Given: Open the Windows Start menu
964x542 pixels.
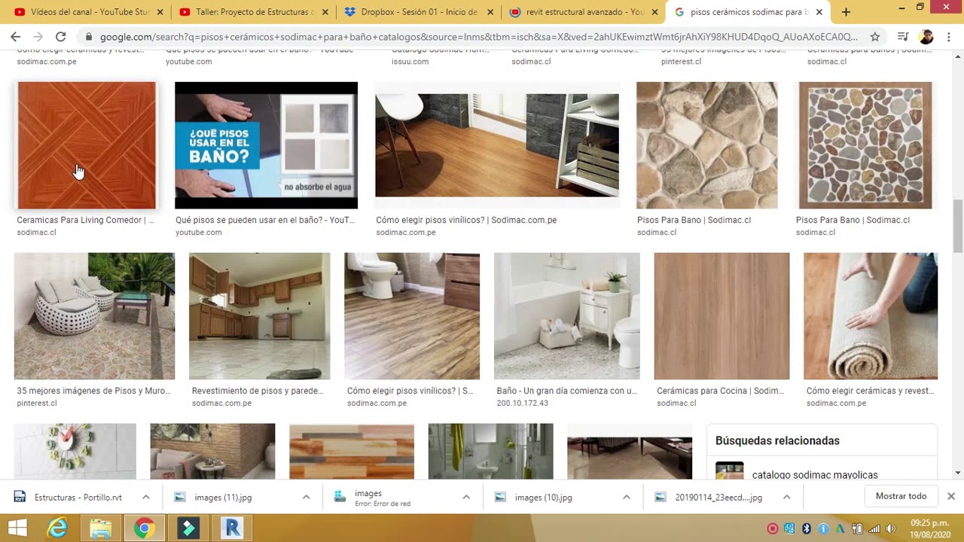Looking at the screenshot, I should click(17, 528).
